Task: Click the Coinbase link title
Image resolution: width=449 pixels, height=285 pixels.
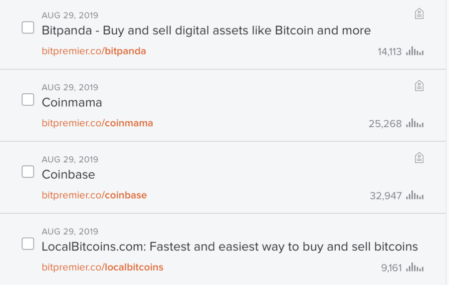Action: point(68,174)
